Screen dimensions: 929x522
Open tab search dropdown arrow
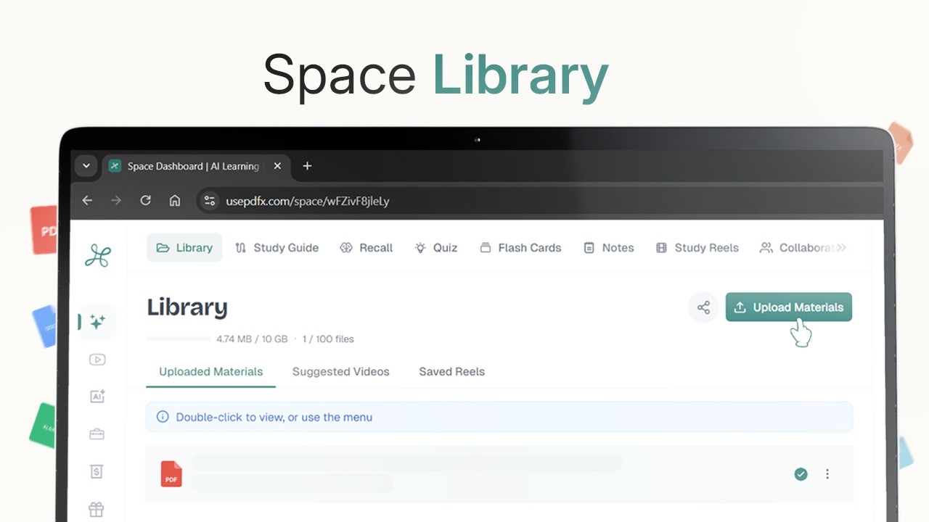click(x=86, y=166)
